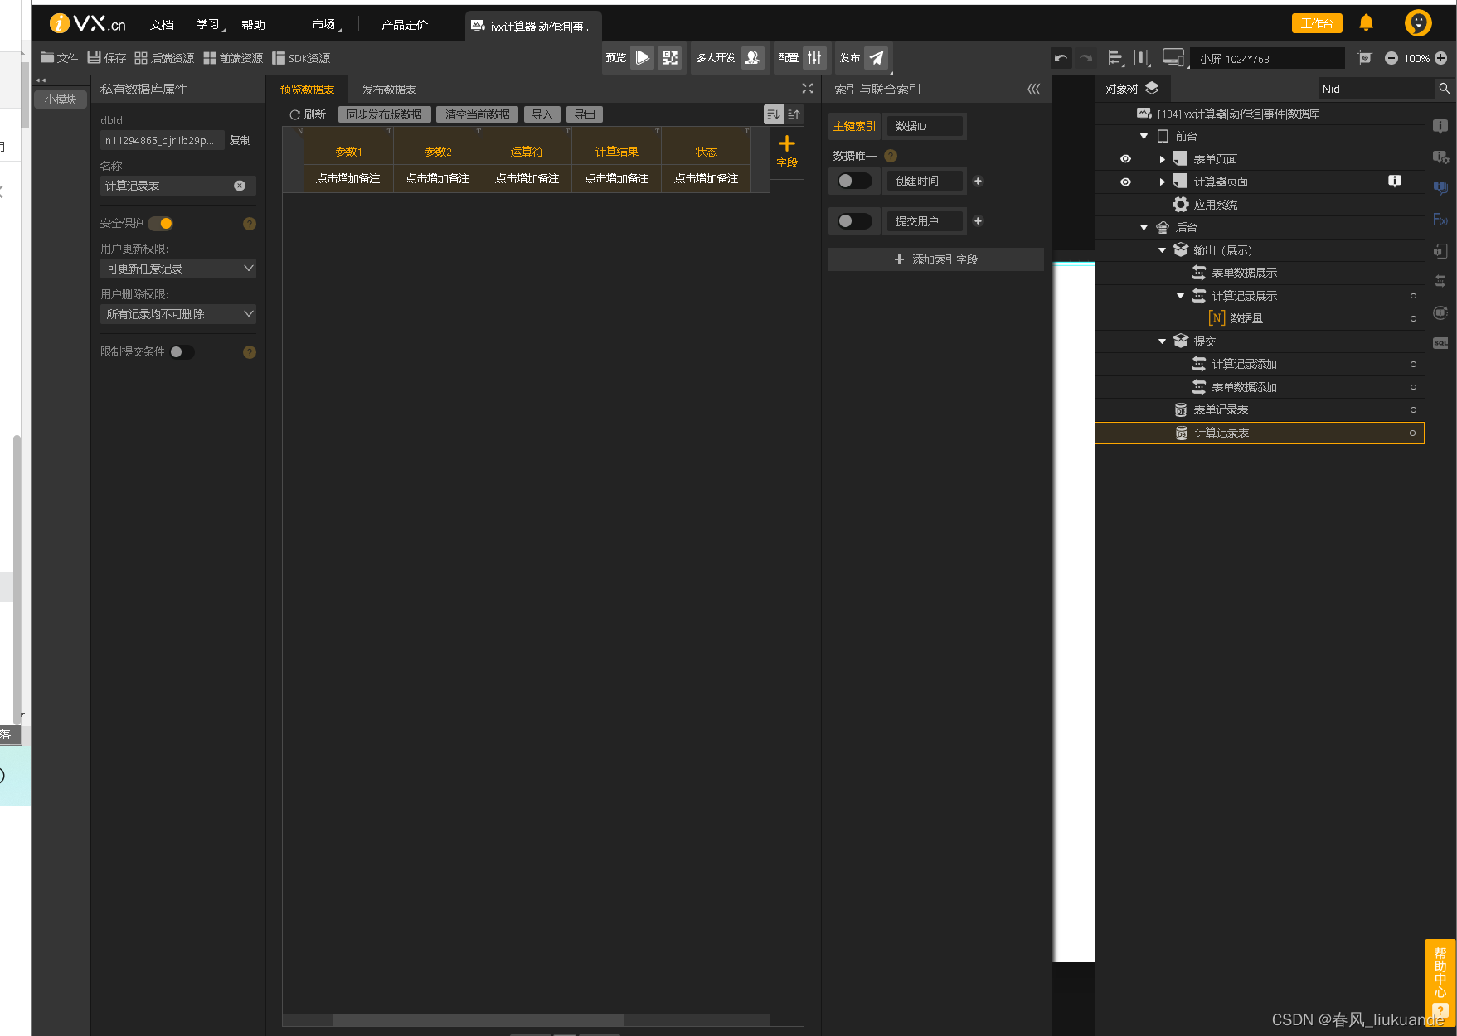Image resolution: width=1457 pixels, height=1036 pixels.
Task: Click the undo arrow icon
Action: click(x=1061, y=58)
